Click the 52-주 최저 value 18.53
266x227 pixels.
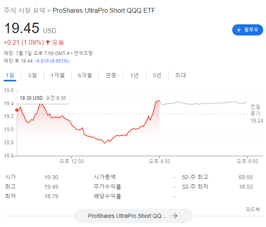point(246,187)
